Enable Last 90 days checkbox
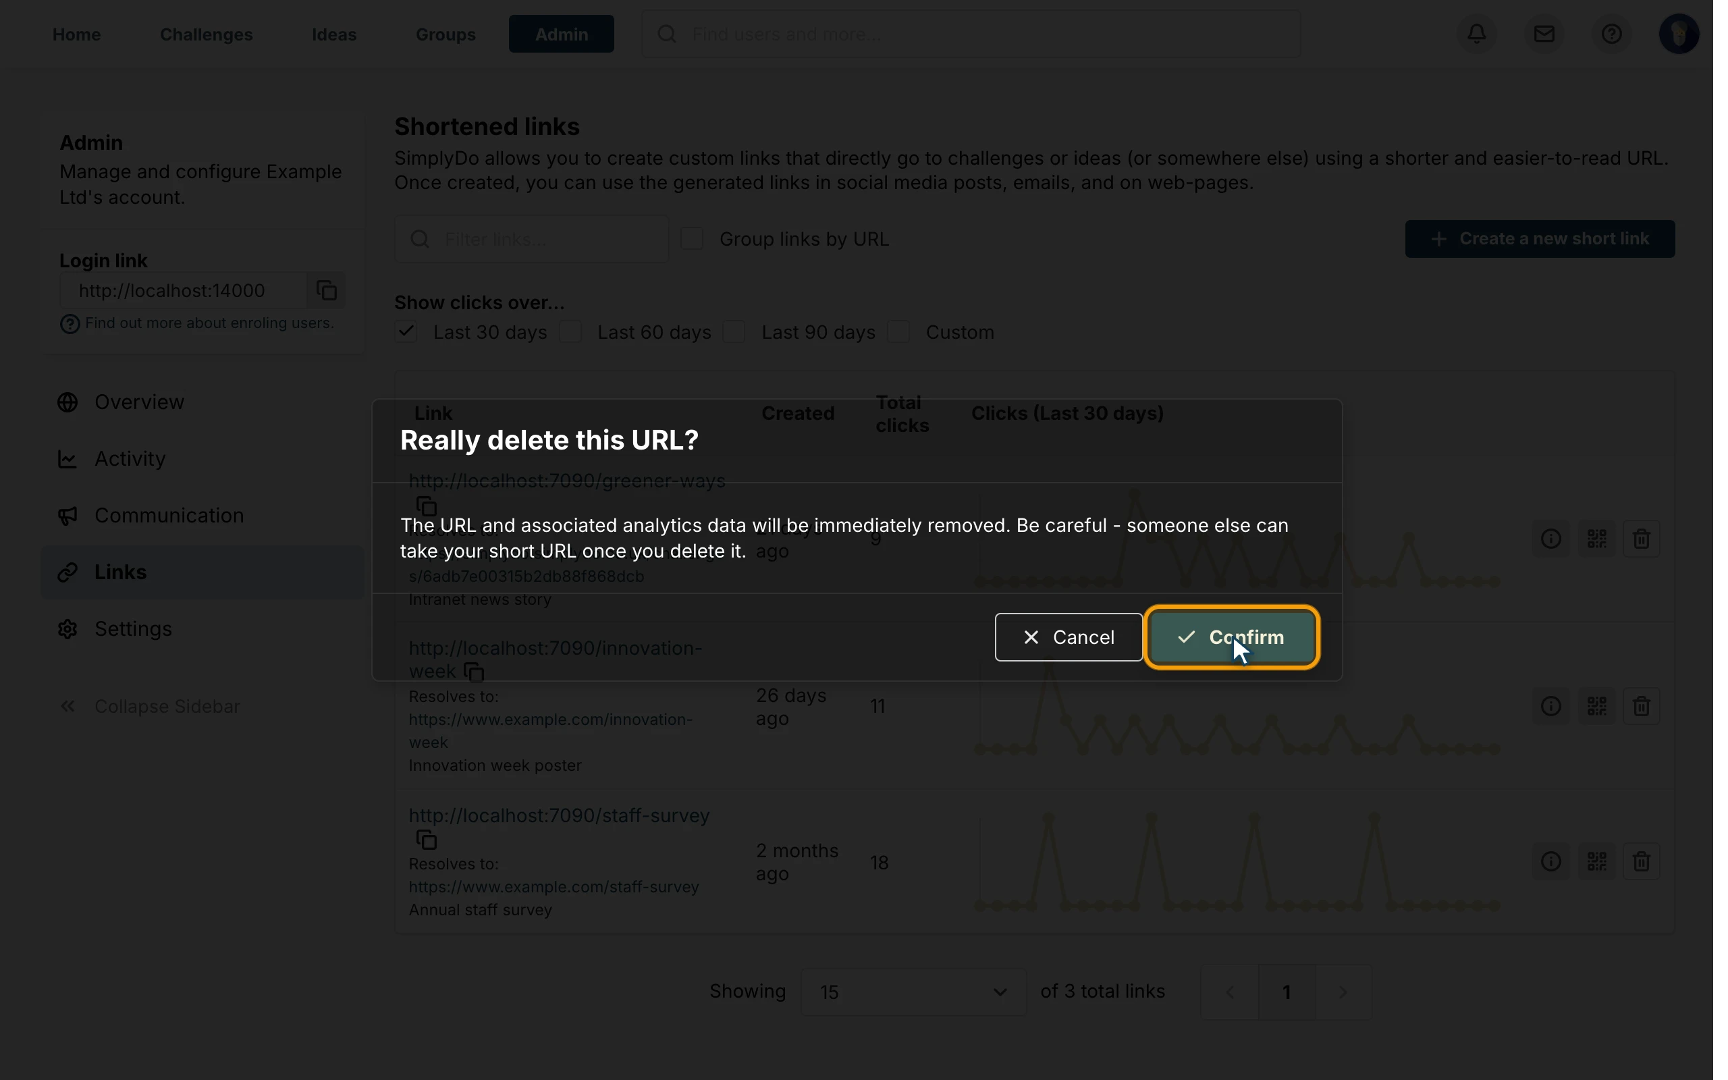This screenshot has height=1080, width=1728. pyautogui.click(x=734, y=331)
